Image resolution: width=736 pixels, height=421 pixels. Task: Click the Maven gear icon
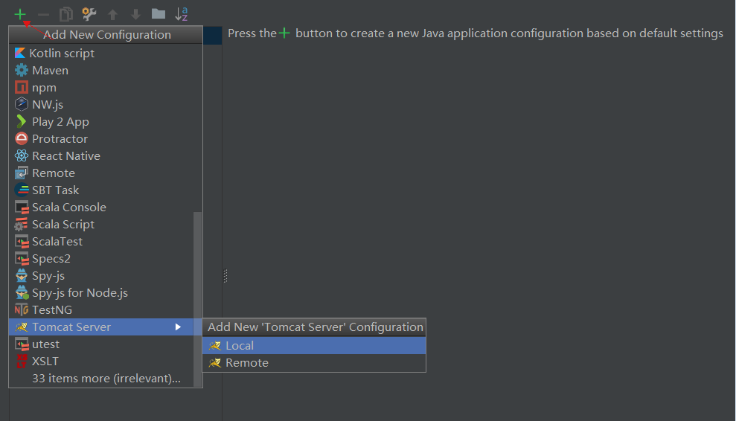pos(21,71)
